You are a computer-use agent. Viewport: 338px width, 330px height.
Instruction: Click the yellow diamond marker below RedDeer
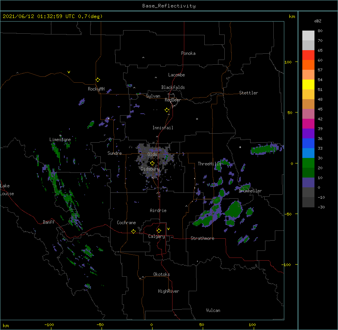[167, 110]
